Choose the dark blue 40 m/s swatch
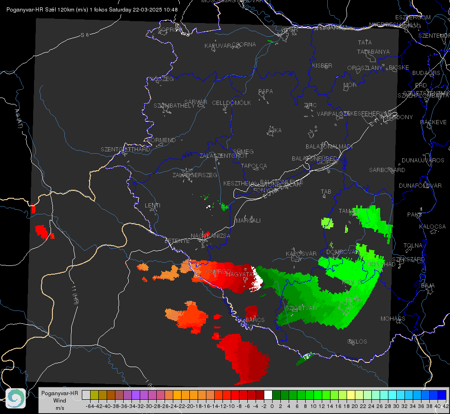 coord(442,395)
